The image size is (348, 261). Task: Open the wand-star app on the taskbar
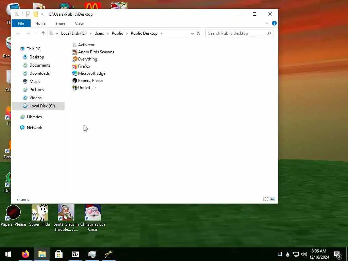[x=109, y=254]
